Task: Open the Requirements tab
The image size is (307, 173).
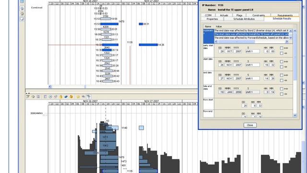Action: [x=285, y=15]
